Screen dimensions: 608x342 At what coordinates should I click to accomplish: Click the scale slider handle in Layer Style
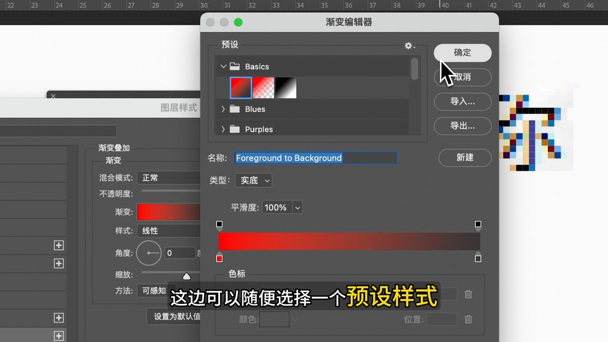pyautogui.click(x=186, y=276)
